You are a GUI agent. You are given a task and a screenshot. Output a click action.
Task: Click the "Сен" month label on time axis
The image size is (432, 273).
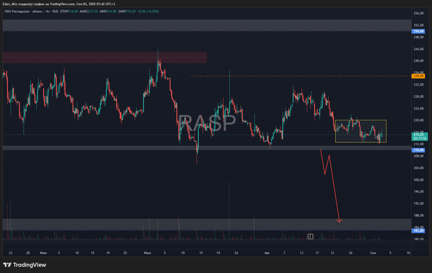click(373, 253)
